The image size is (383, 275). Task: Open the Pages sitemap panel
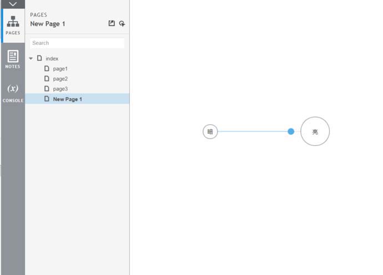(12, 26)
